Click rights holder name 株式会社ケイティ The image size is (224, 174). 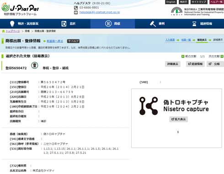[43, 171]
